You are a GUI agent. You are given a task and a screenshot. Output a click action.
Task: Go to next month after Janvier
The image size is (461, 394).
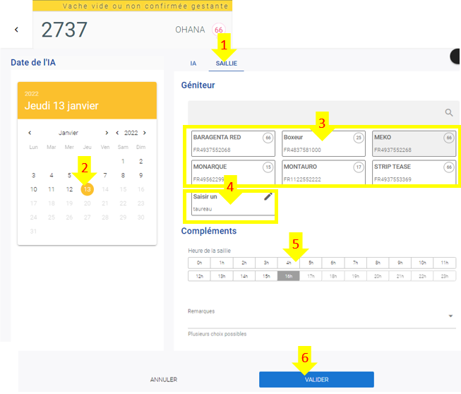tap(107, 133)
